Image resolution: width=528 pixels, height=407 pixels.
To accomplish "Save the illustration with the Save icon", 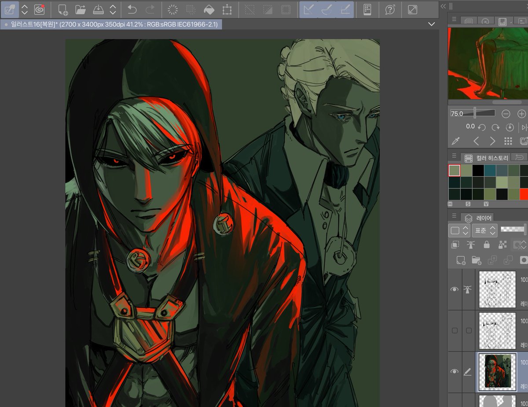I will (98, 9).
